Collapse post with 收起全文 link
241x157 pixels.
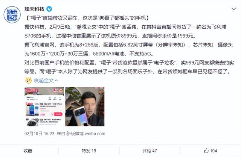(x=44, y=80)
